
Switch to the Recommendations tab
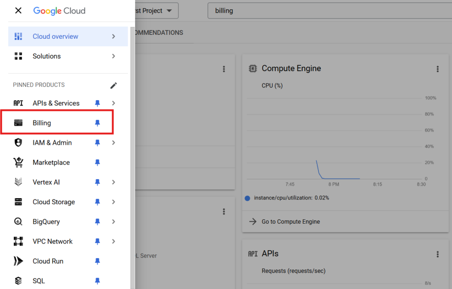tap(159, 33)
